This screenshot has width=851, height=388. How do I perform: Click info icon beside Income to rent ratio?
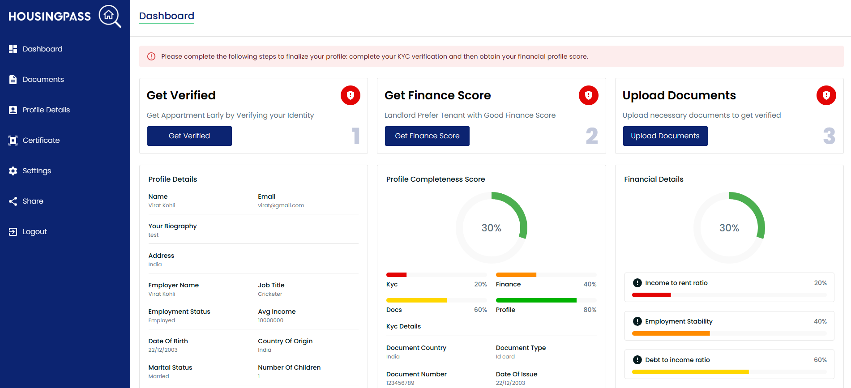637,283
